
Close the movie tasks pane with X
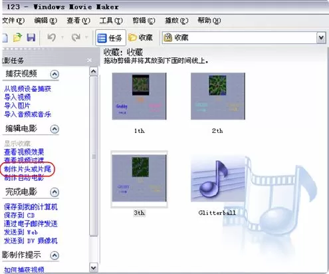point(89,61)
